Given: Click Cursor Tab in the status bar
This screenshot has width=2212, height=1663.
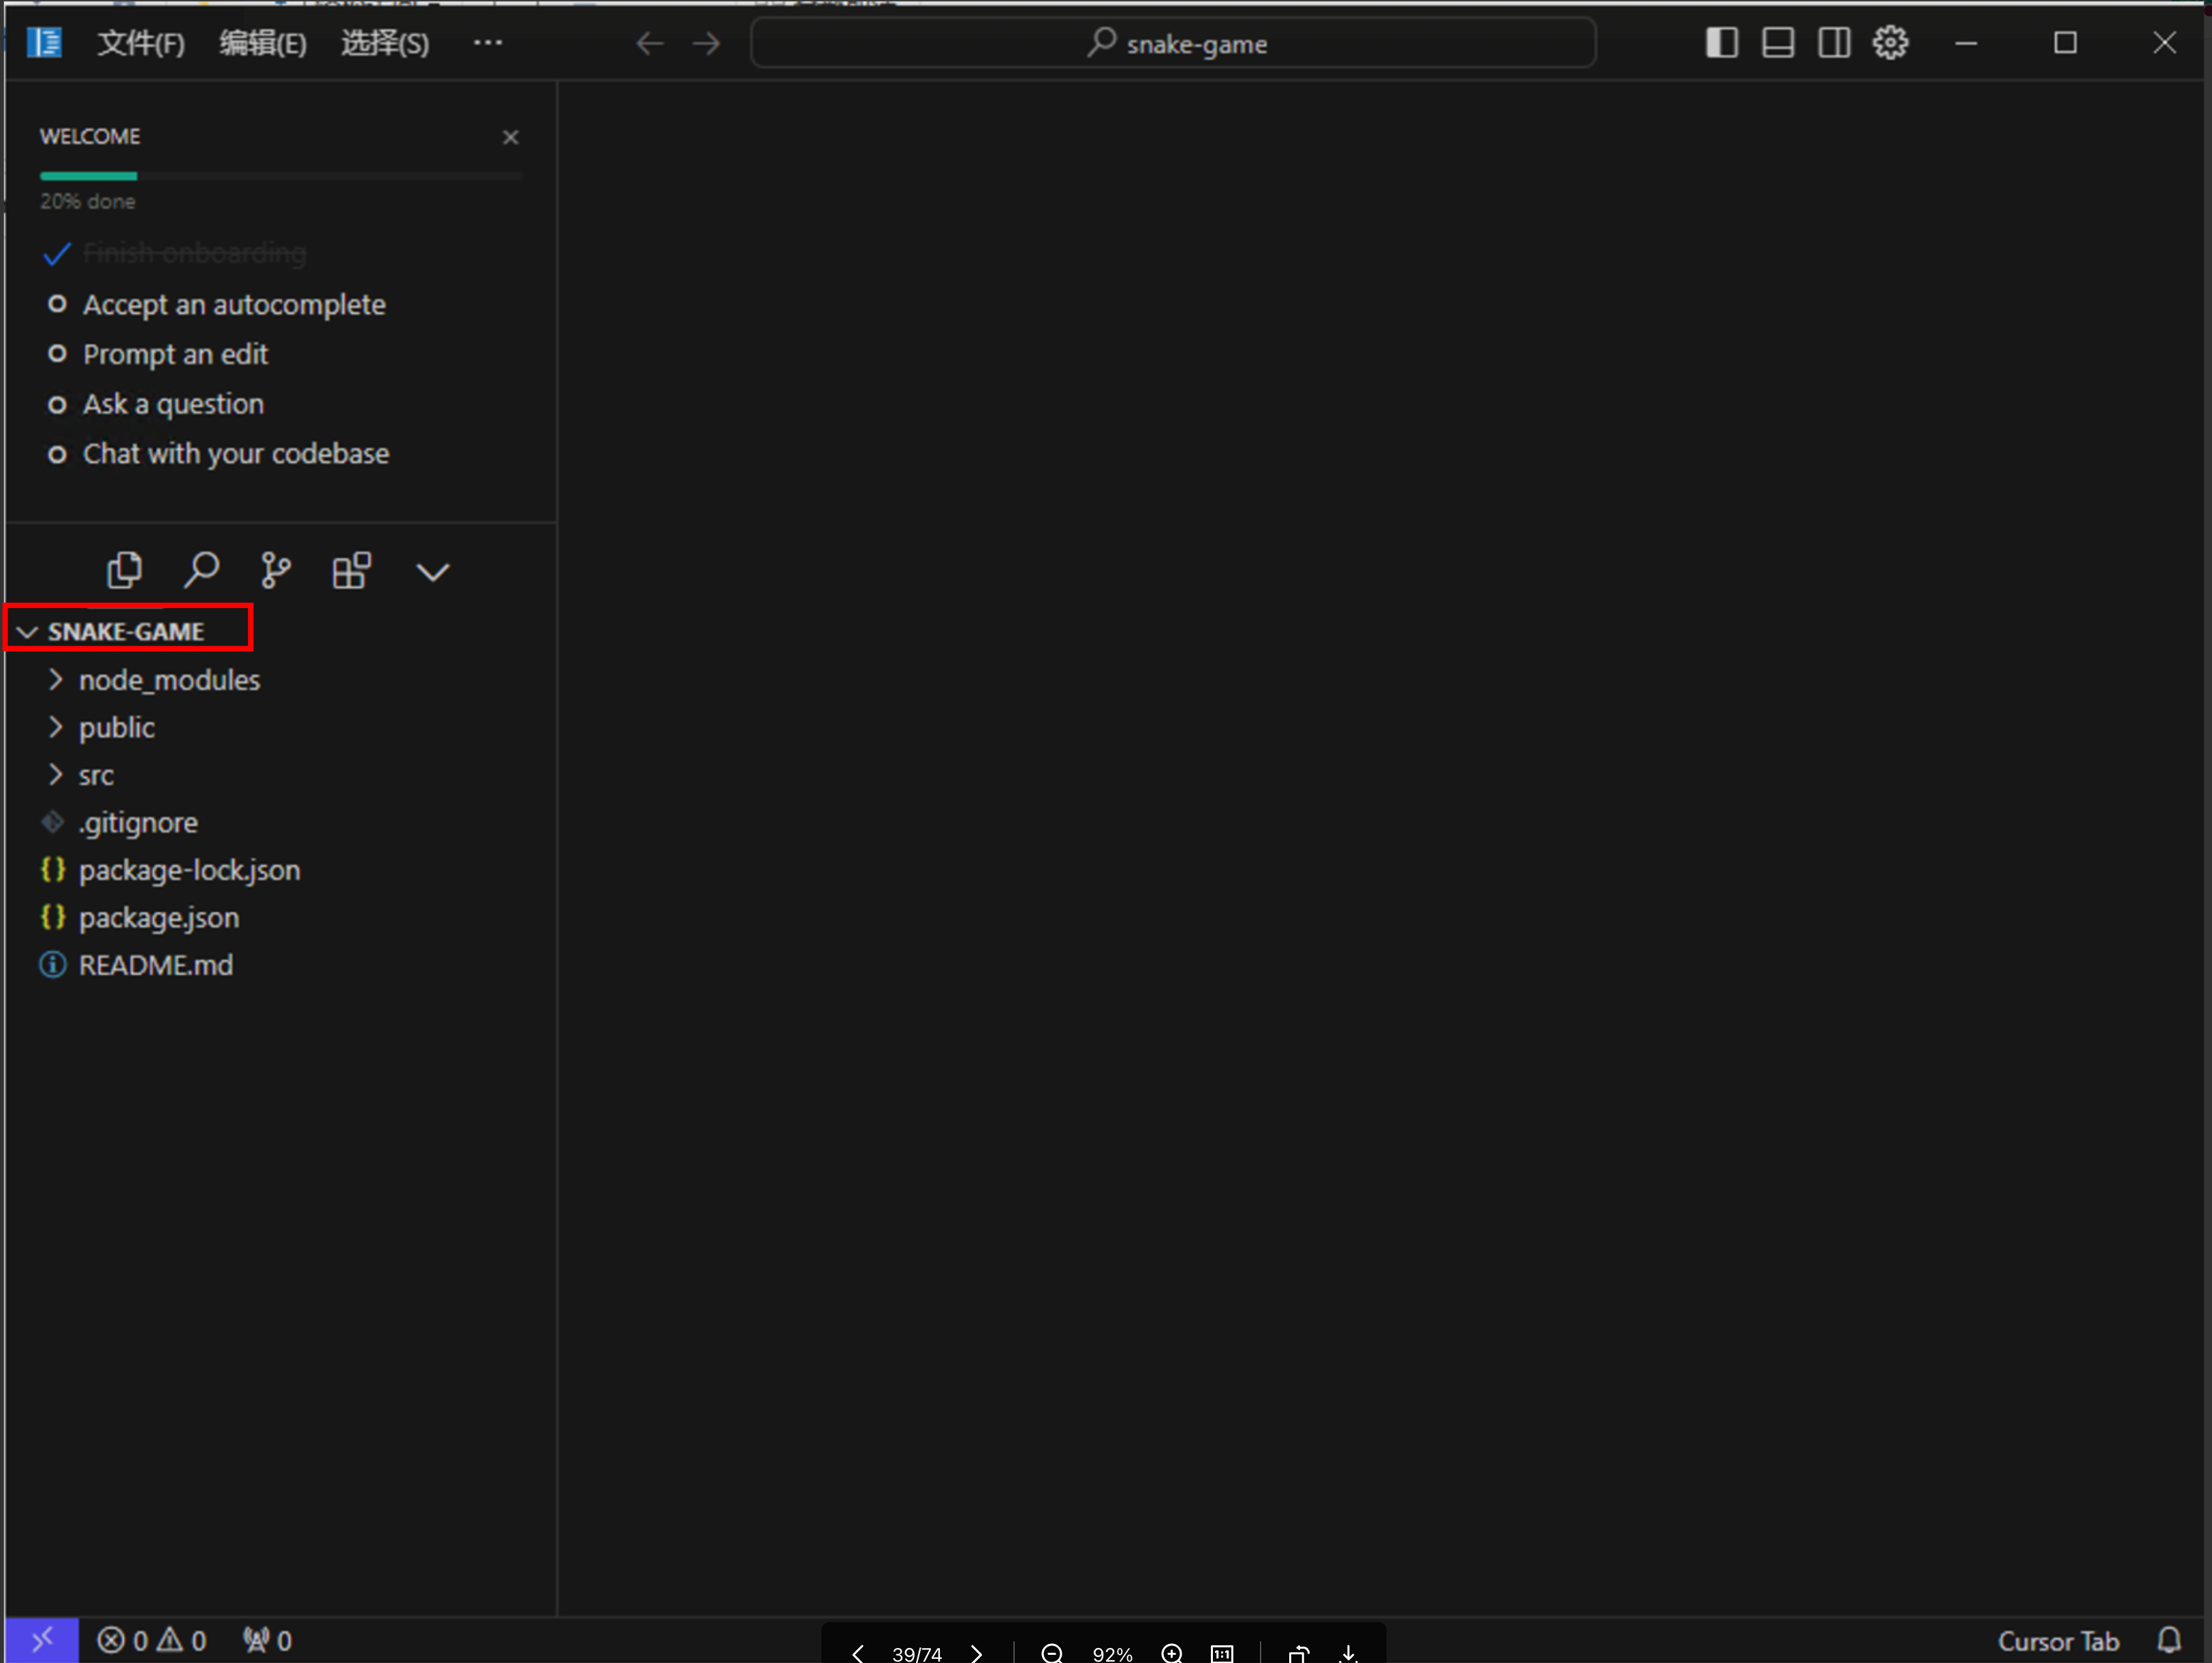Looking at the screenshot, I should tap(2058, 1641).
